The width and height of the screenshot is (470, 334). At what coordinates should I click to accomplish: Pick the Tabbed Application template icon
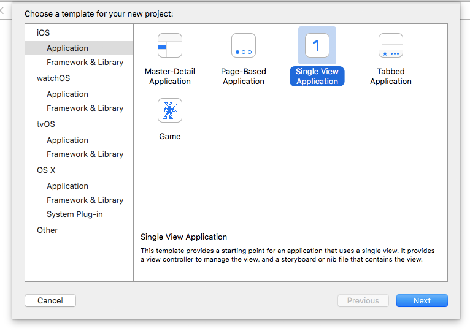click(391, 45)
